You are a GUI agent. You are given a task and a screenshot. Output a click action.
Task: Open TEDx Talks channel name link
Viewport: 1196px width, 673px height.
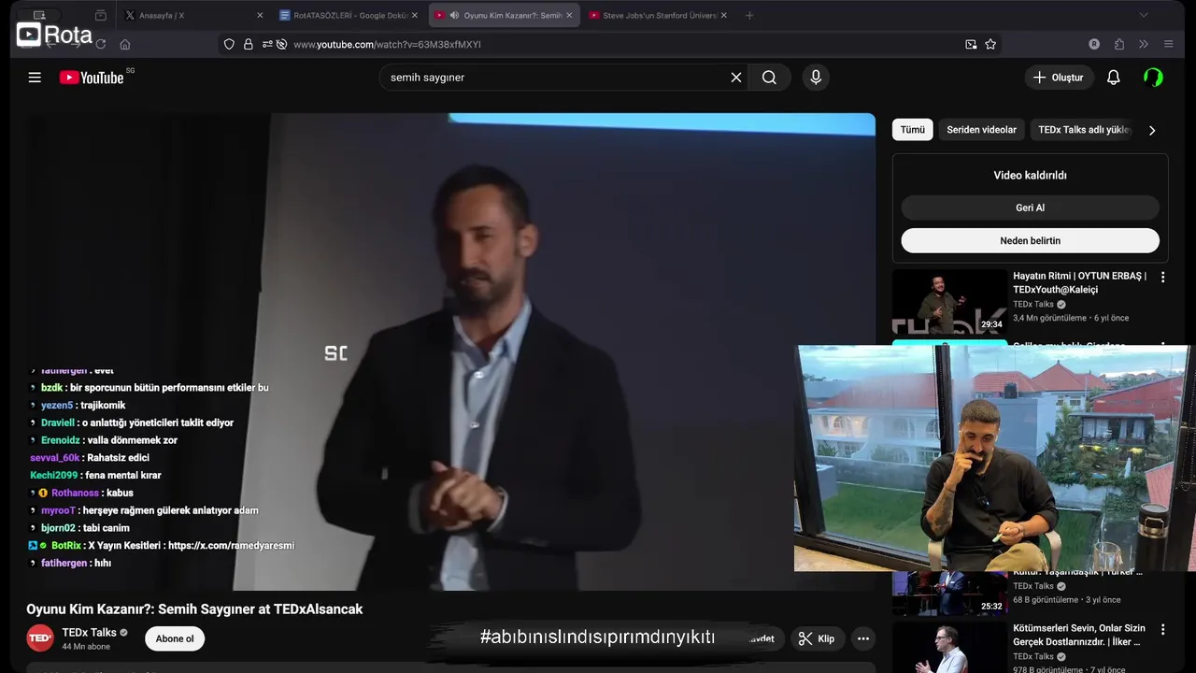coord(89,633)
